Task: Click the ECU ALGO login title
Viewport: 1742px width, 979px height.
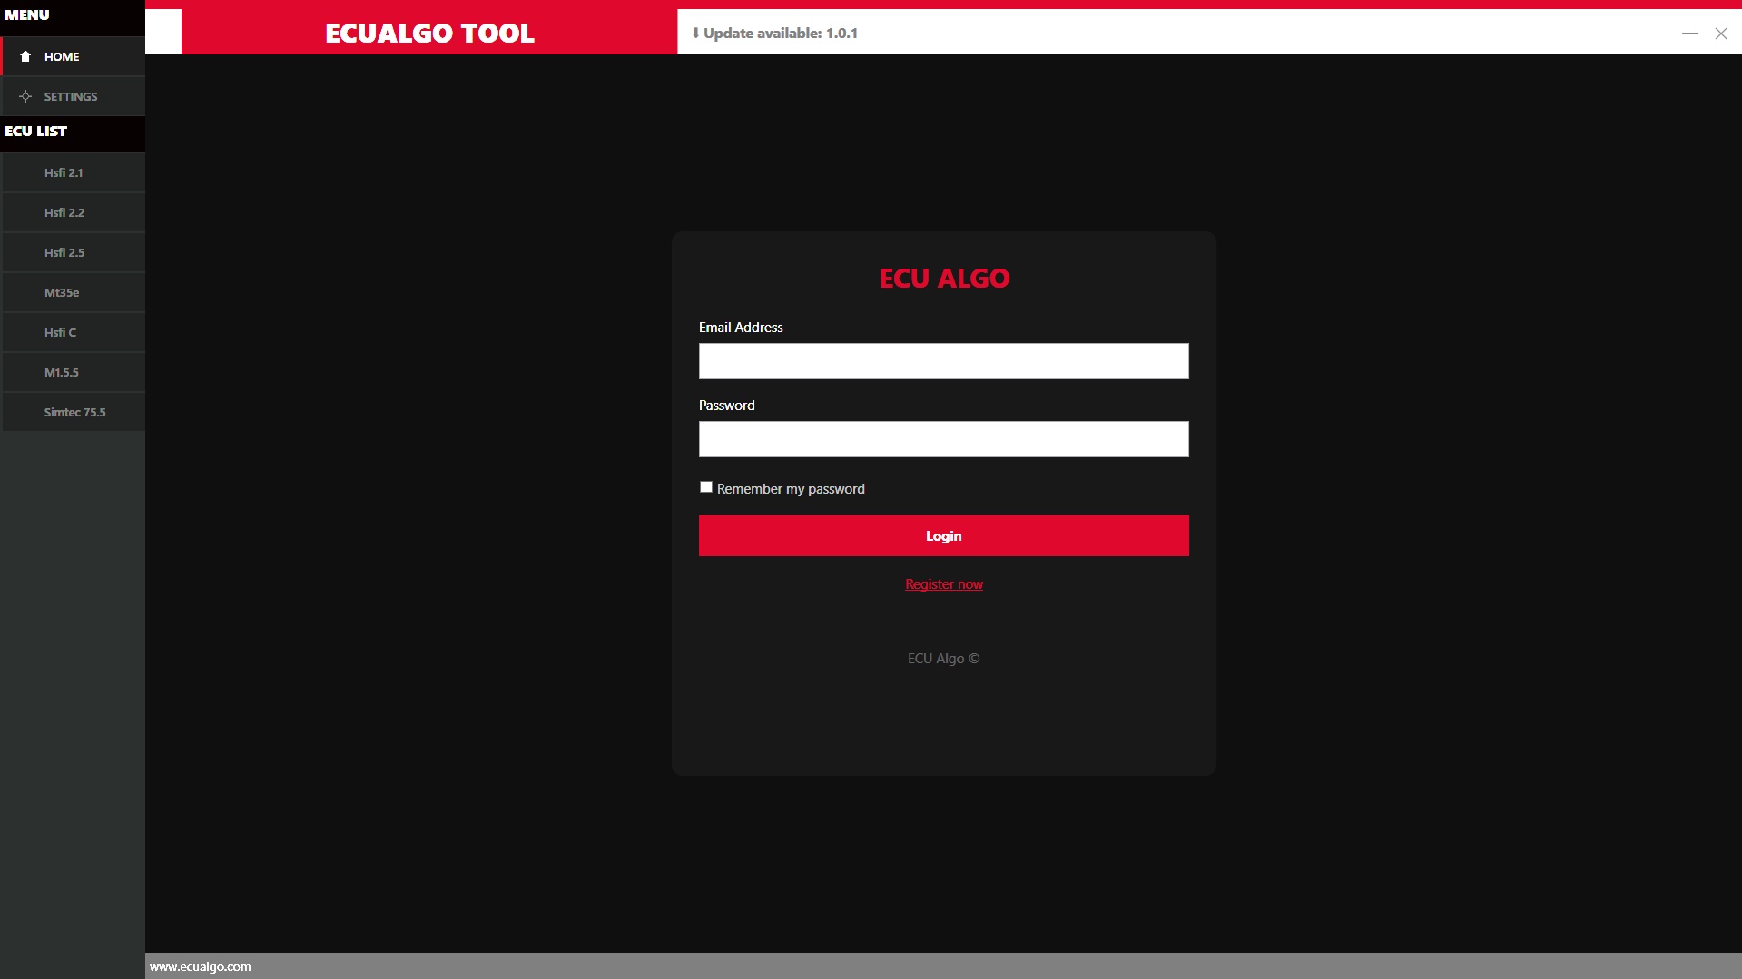Action: tap(944, 279)
